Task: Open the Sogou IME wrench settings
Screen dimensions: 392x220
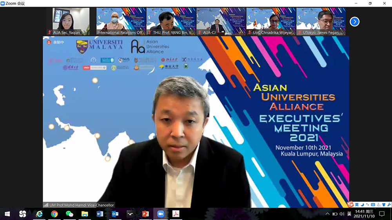Action: pyautogui.click(x=389, y=204)
